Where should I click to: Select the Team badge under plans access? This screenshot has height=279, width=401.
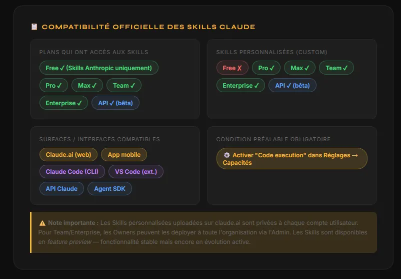click(123, 86)
